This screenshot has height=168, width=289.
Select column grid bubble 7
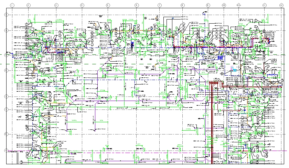pyautogui.click(x=160, y=5)
